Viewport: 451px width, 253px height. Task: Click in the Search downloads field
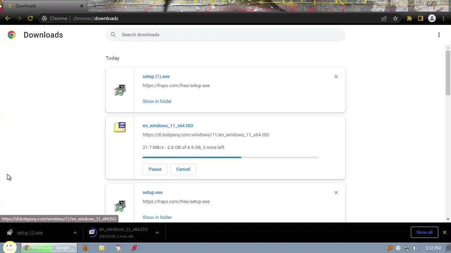pyautogui.click(x=225, y=34)
